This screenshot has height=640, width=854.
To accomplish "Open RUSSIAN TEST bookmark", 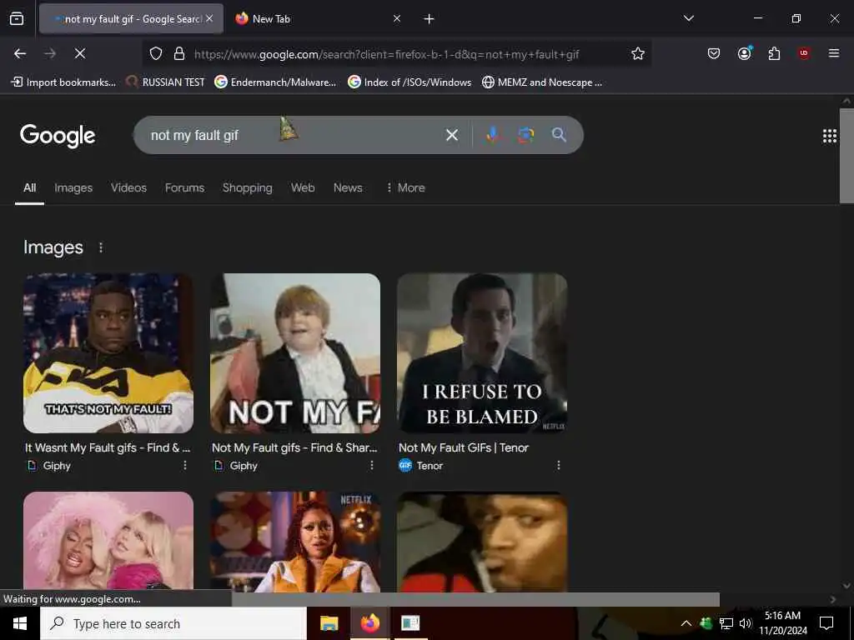I will click(x=166, y=82).
